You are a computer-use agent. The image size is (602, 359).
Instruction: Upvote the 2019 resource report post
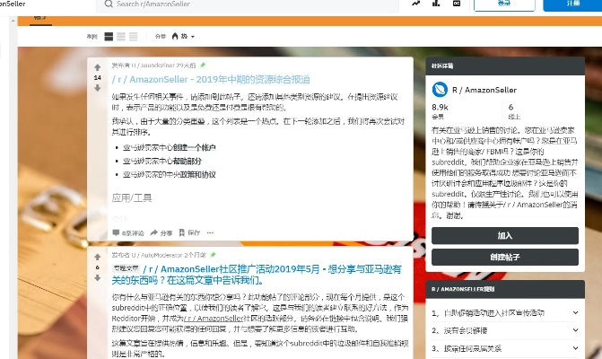pos(97,67)
